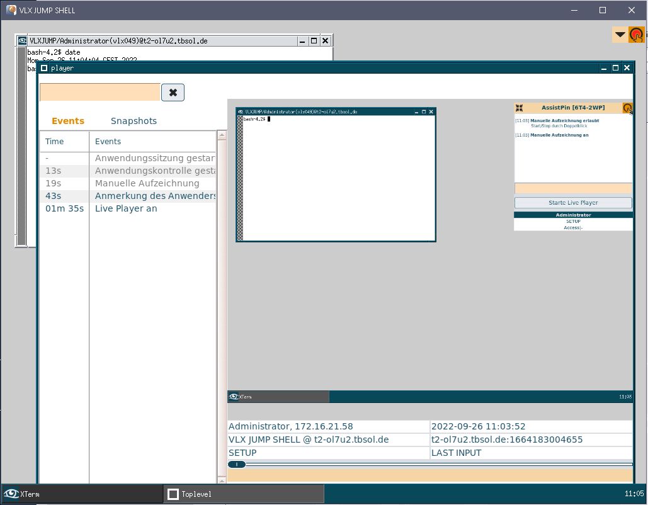Click the playback timeline slider handle
Viewport: 648px width, 505px height.
[236, 465]
